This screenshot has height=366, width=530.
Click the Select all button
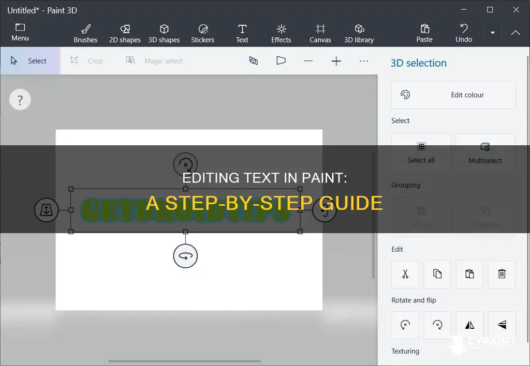click(x=421, y=153)
